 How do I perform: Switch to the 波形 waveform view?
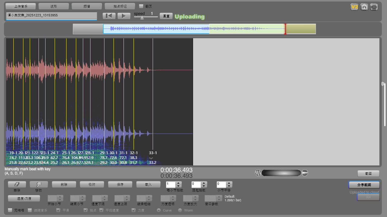[54, 6]
